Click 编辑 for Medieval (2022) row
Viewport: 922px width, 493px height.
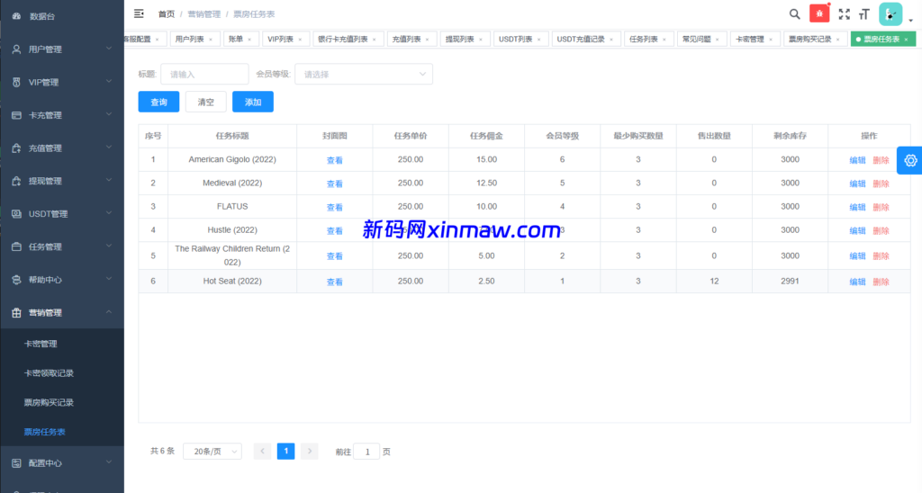(857, 184)
